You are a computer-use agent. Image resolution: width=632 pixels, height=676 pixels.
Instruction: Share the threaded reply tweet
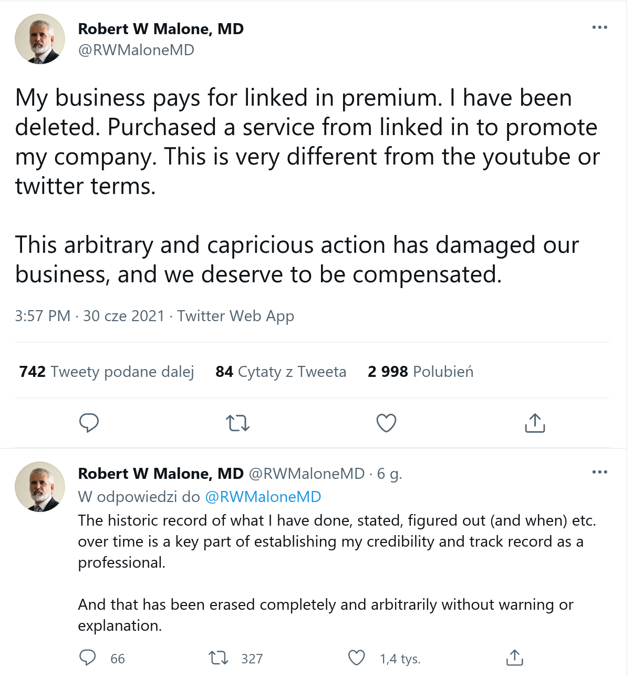coord(514,658)
